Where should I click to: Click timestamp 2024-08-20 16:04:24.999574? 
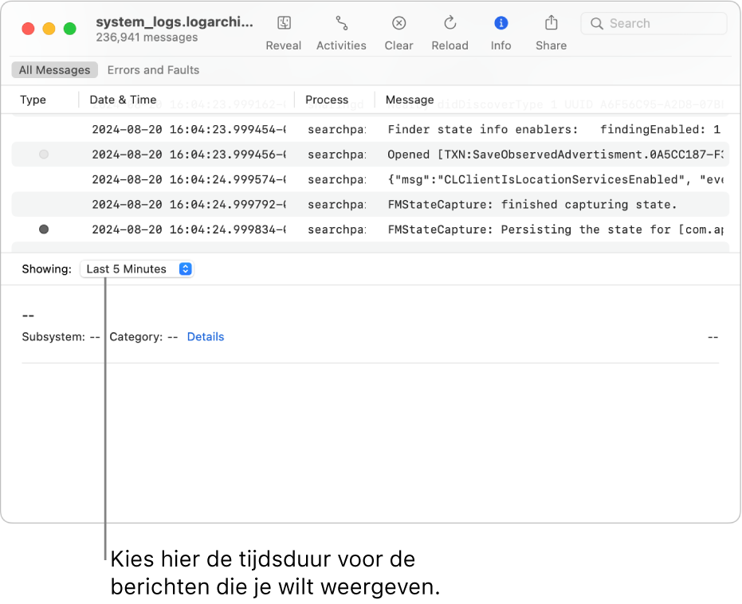pyautogui.click(x=189, y=180)
